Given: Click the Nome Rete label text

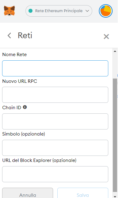Looking at the screenshot, I should 15,55.
